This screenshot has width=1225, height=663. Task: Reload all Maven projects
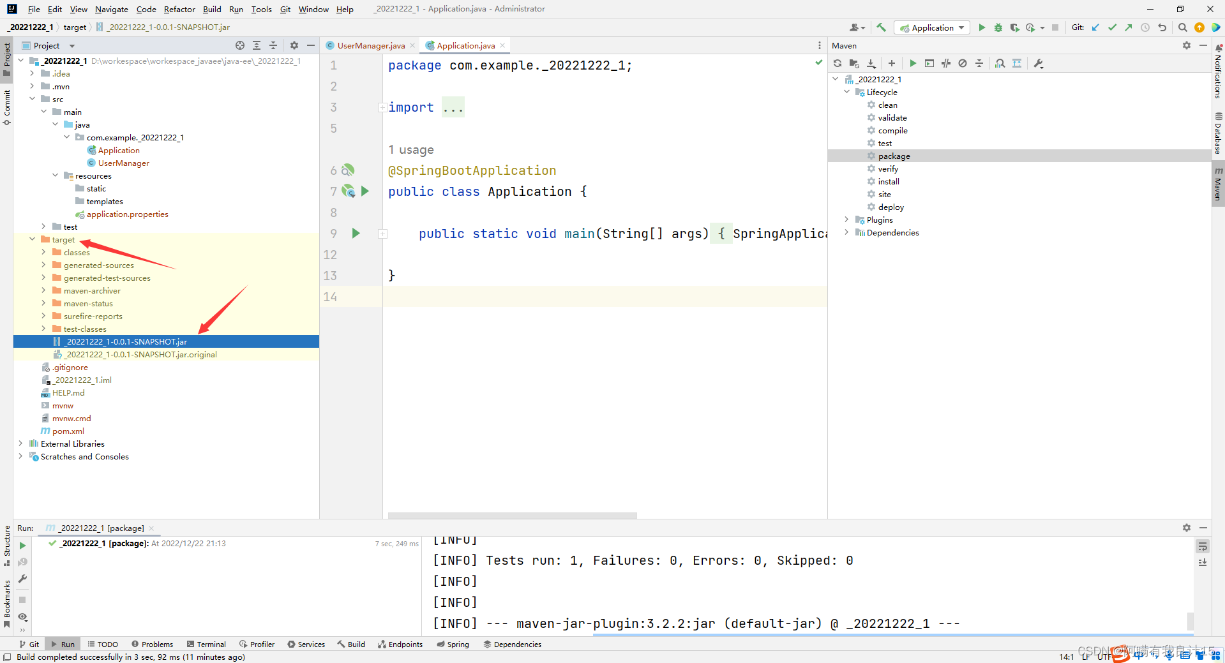837,63
